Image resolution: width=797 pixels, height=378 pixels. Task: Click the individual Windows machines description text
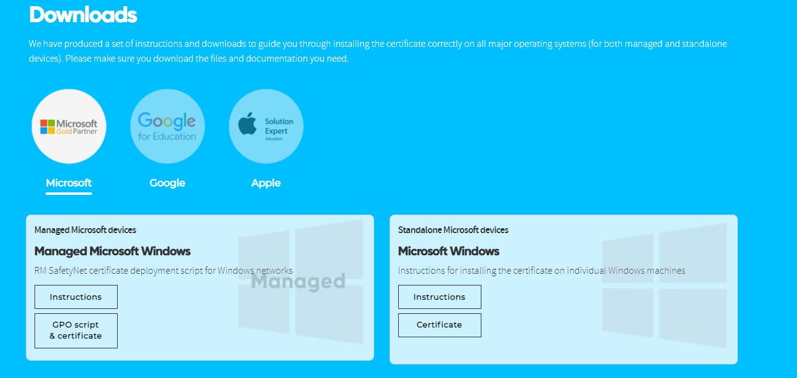[541, 271]
